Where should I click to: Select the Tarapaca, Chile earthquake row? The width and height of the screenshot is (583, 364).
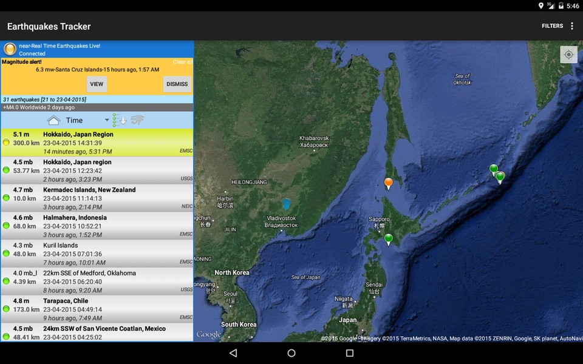(97, 309)
